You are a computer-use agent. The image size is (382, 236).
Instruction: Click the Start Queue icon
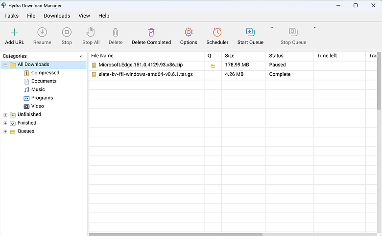tap(250, 32)
